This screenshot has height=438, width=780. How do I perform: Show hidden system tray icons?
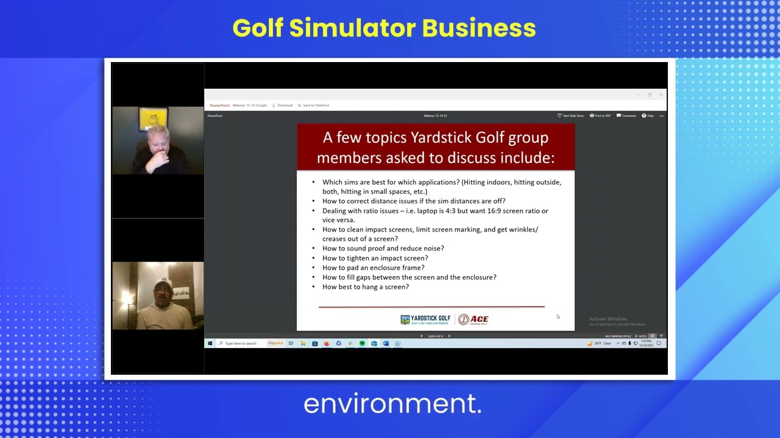[x=618, y=343]
